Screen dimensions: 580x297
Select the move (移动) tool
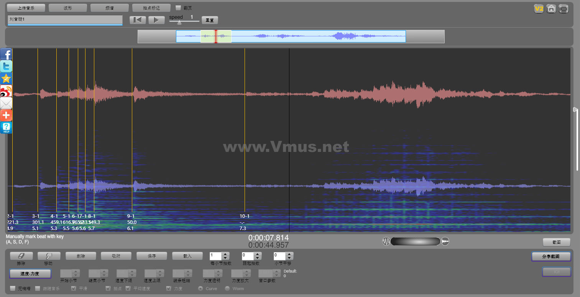coord(49,256)
